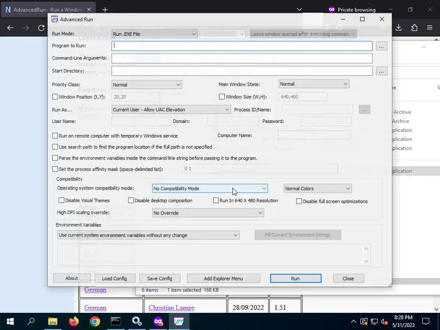Open File Explorer from the taskbar

click(x=52, y=321)
